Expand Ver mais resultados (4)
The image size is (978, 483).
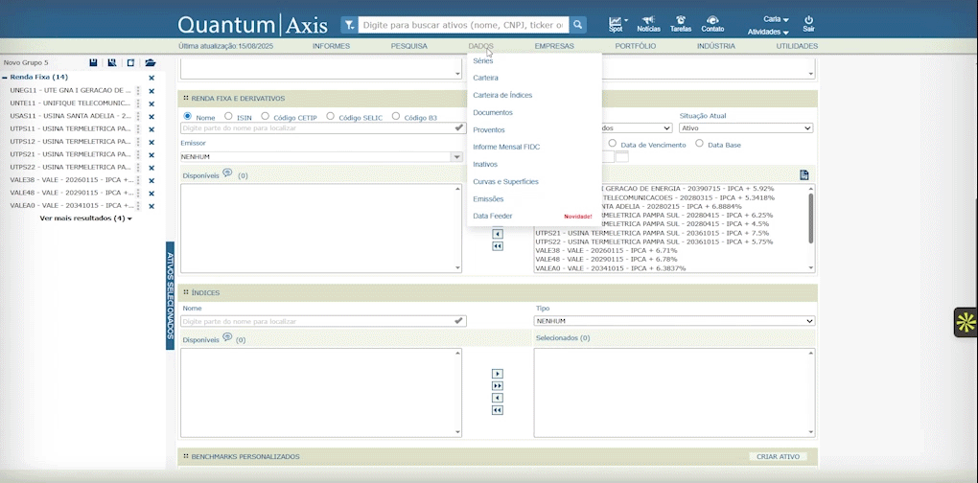tap(85, 218)
